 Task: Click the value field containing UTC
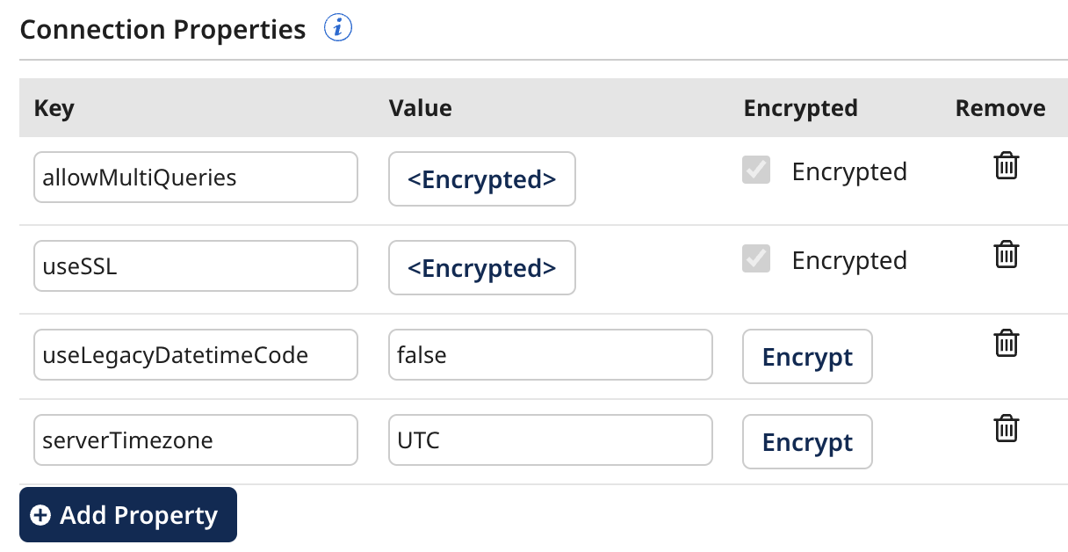(550, 439)
